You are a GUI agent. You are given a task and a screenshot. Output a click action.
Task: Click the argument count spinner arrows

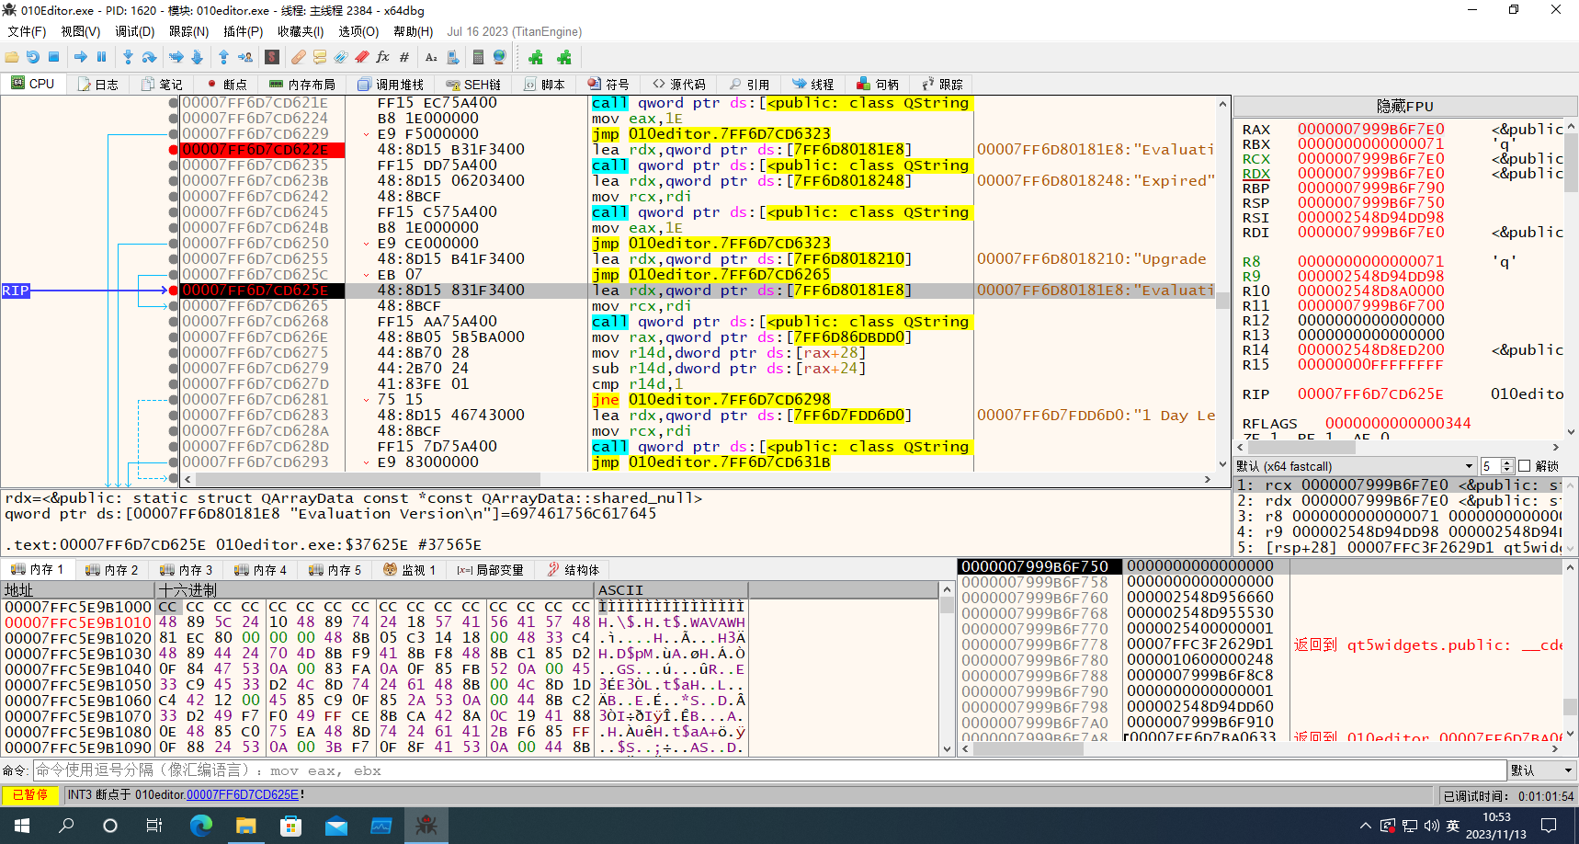(x=1506, y=466)
